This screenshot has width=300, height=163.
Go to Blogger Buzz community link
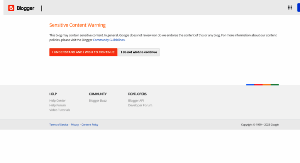tap(98, 101)
